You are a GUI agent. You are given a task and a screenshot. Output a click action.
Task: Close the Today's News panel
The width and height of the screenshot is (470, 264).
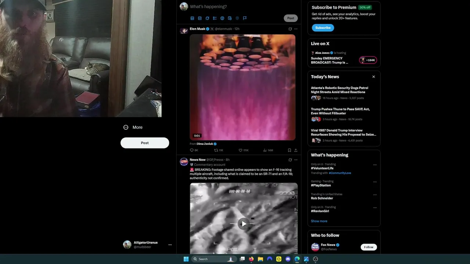[x=374, y=77]
